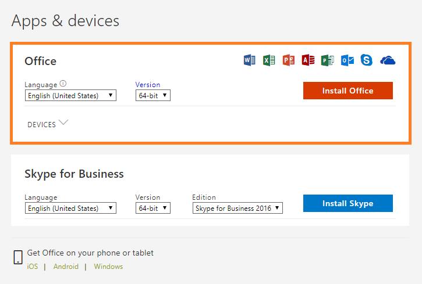Click the Install Office button
Screen dimensions: 422x284
tap(348, 91)
